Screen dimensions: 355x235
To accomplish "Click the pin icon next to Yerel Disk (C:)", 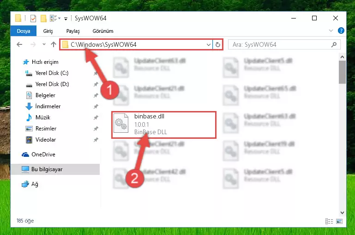I will 96,73.
